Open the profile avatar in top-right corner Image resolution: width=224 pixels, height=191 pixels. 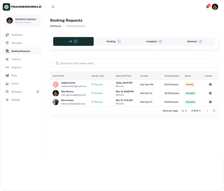(x=215, y=7)
